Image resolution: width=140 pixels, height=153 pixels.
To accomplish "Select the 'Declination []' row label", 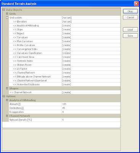I will point(16,108).
